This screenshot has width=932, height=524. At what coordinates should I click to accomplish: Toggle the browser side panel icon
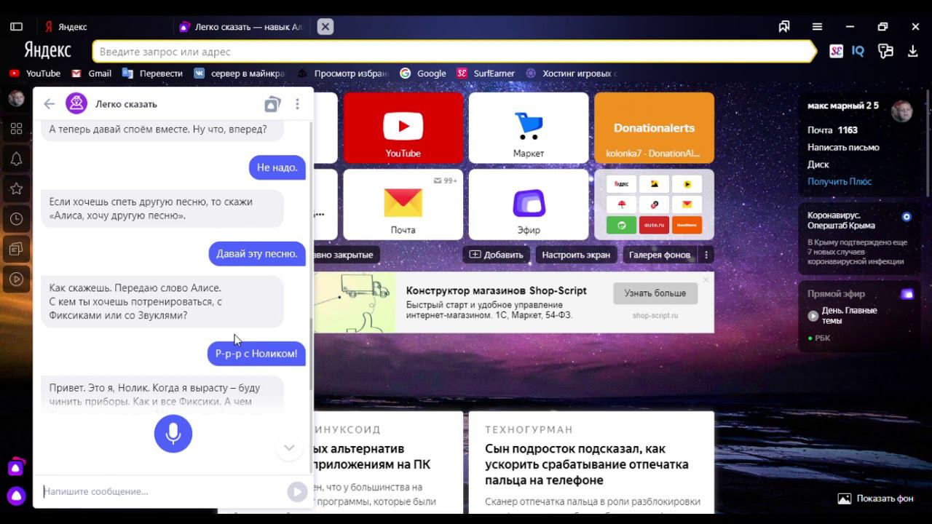[16, 27]
